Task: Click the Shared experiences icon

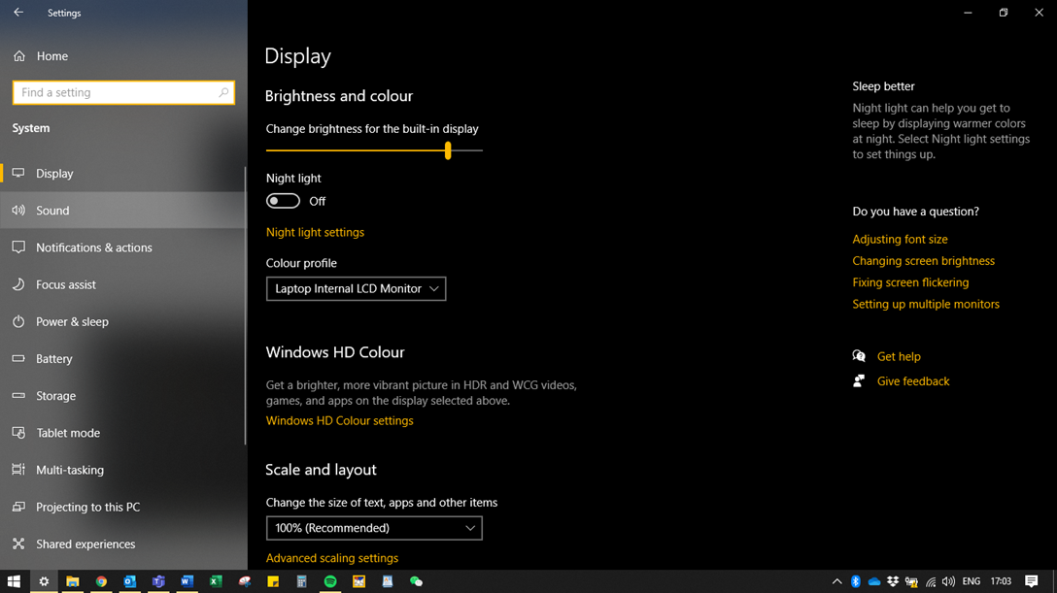Action: tap(18, 544)
